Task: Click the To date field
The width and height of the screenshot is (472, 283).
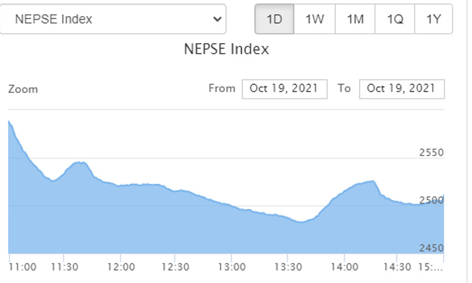Action: (x=402, y=88)
